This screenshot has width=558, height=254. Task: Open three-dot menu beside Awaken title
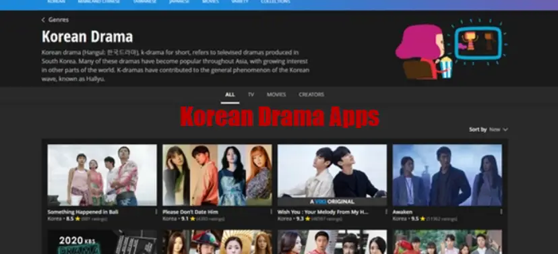(x=501, y=212)
